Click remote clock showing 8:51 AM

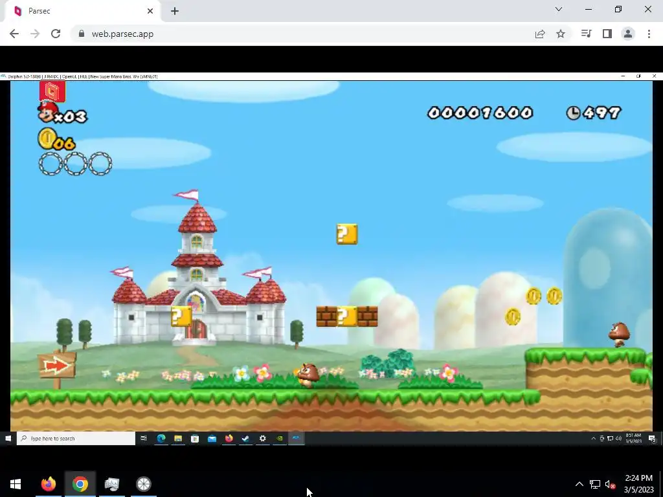tap(633, 438)
